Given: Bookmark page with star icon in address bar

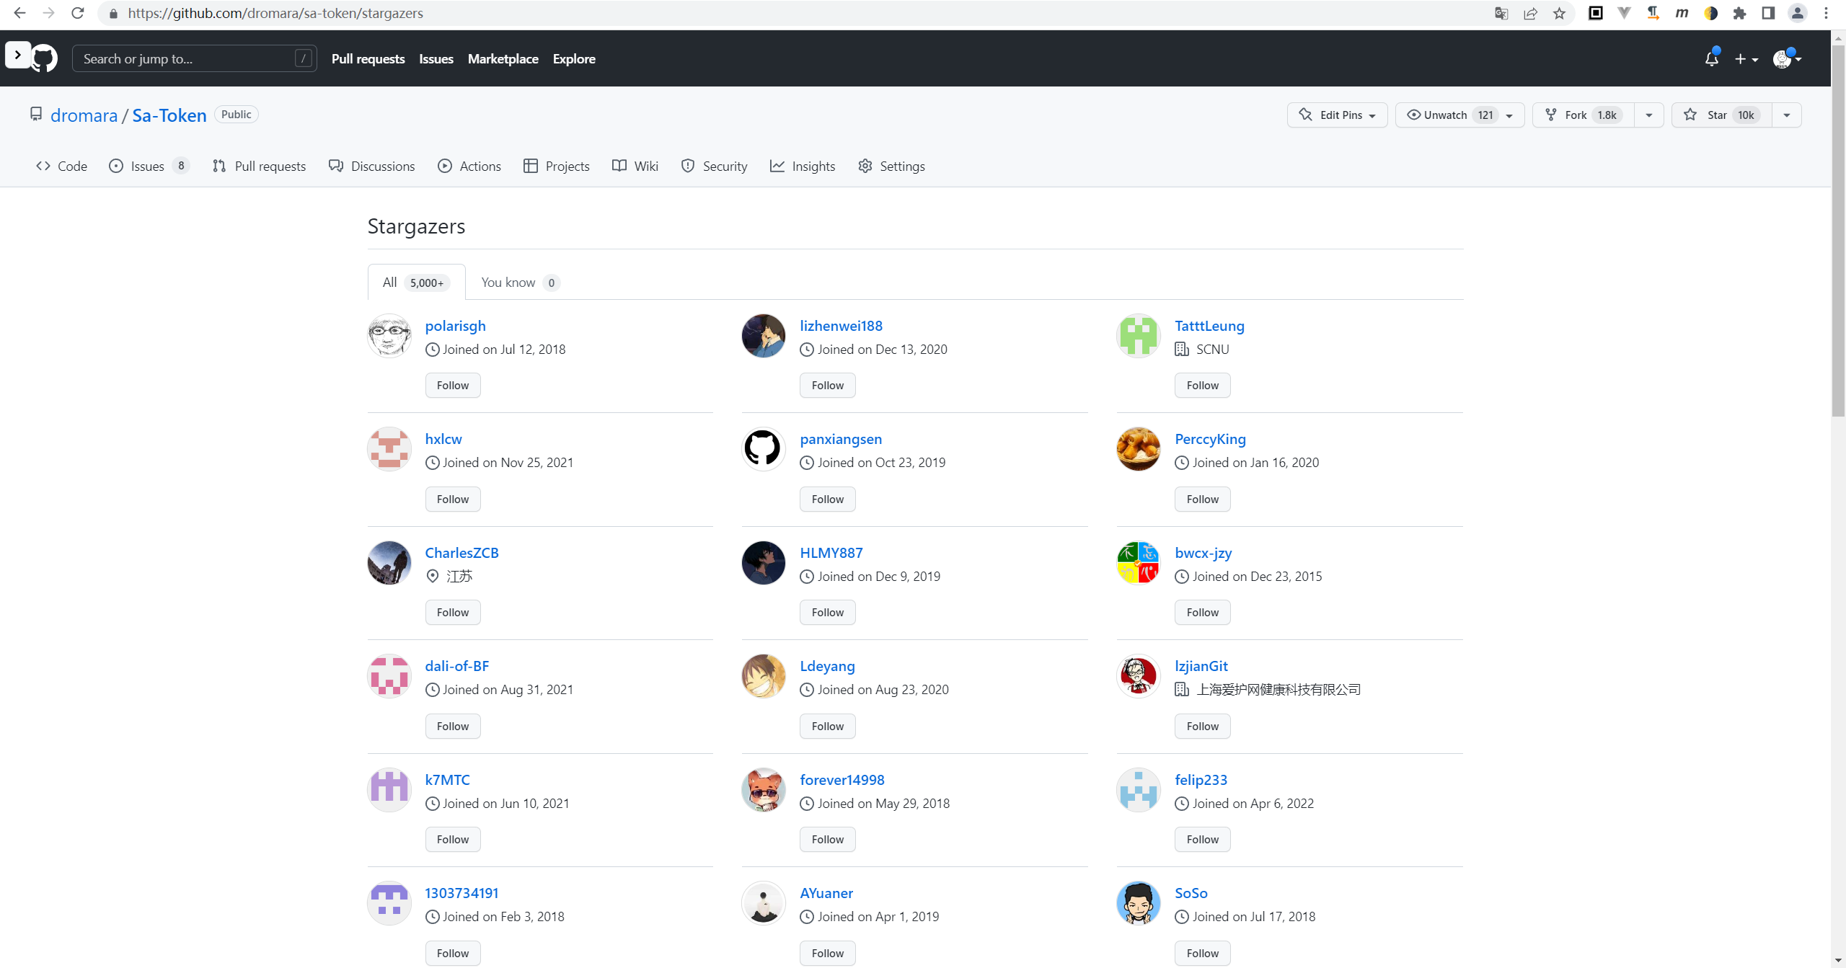Looking at the screenshot, I should (x=1560, y=13).
